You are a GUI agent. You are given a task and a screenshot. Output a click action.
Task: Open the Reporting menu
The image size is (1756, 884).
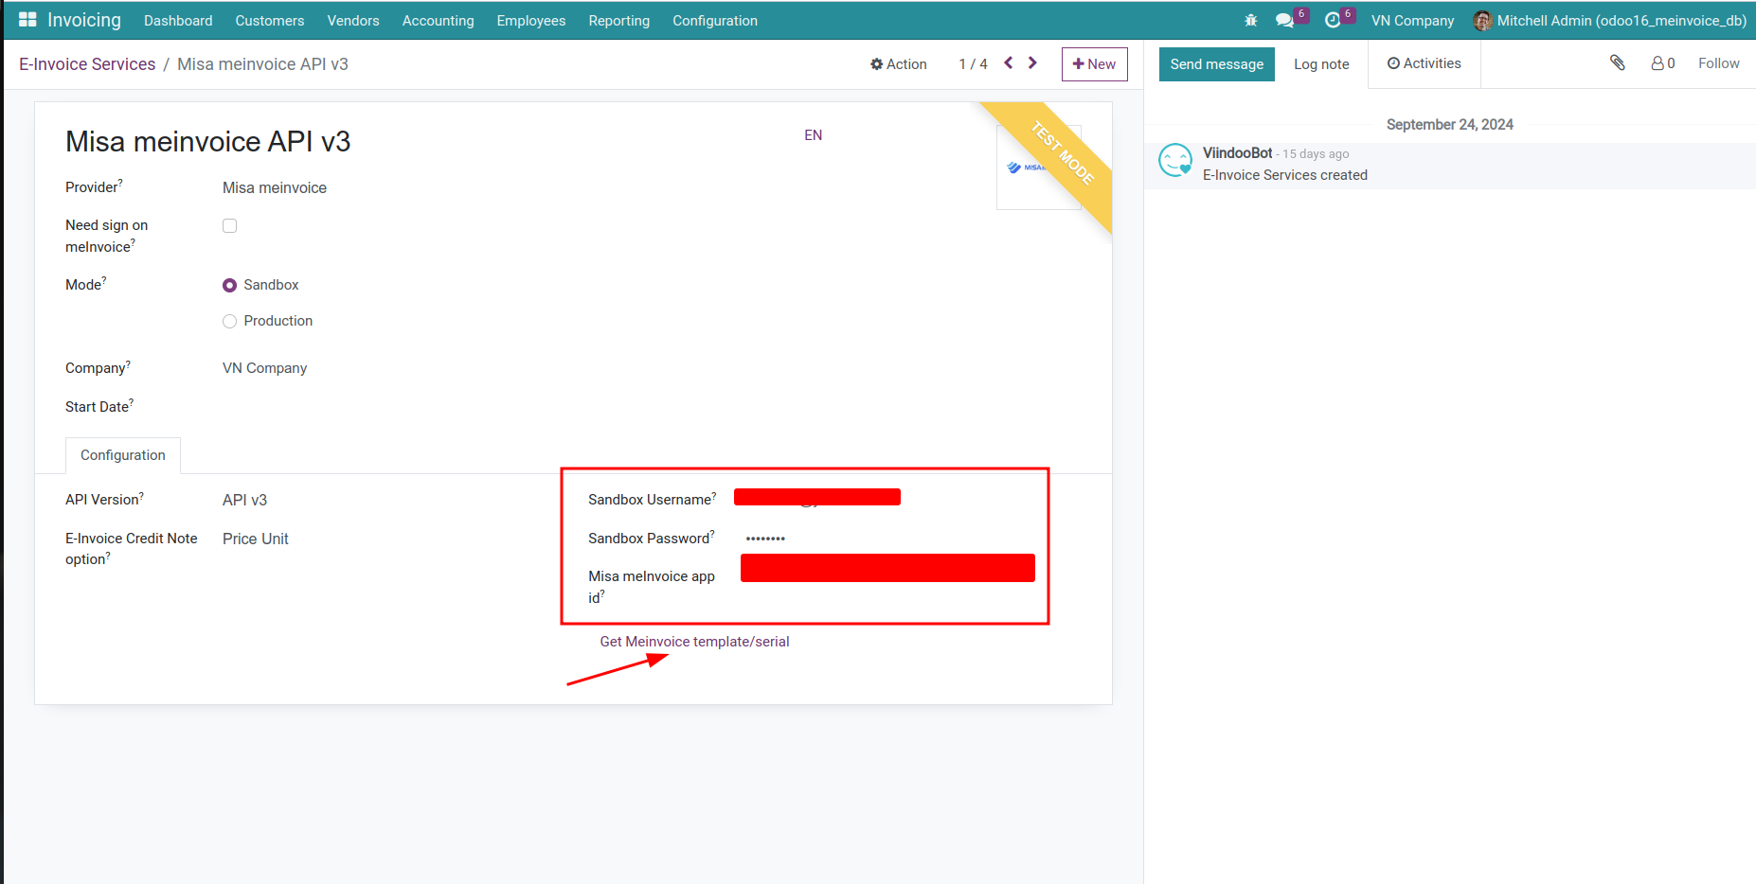pyautogui.click(x=618, y=20)
